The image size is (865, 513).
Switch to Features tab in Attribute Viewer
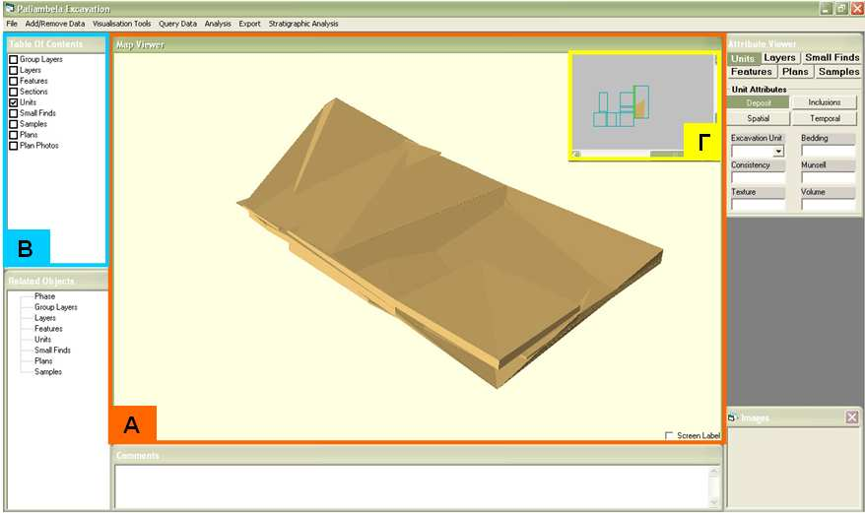click(752, 72)
